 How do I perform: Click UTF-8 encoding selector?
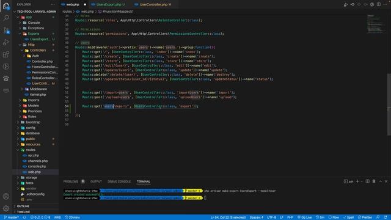click(271, 218)
